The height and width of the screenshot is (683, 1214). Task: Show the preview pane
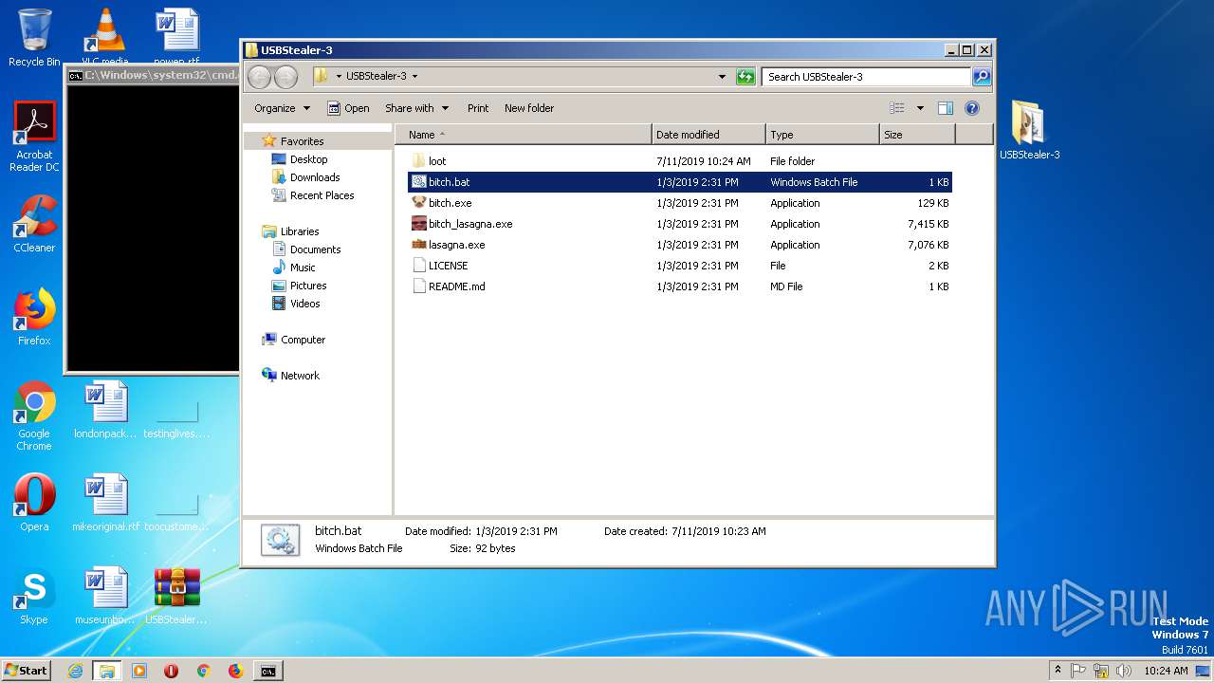click(945, 108)
